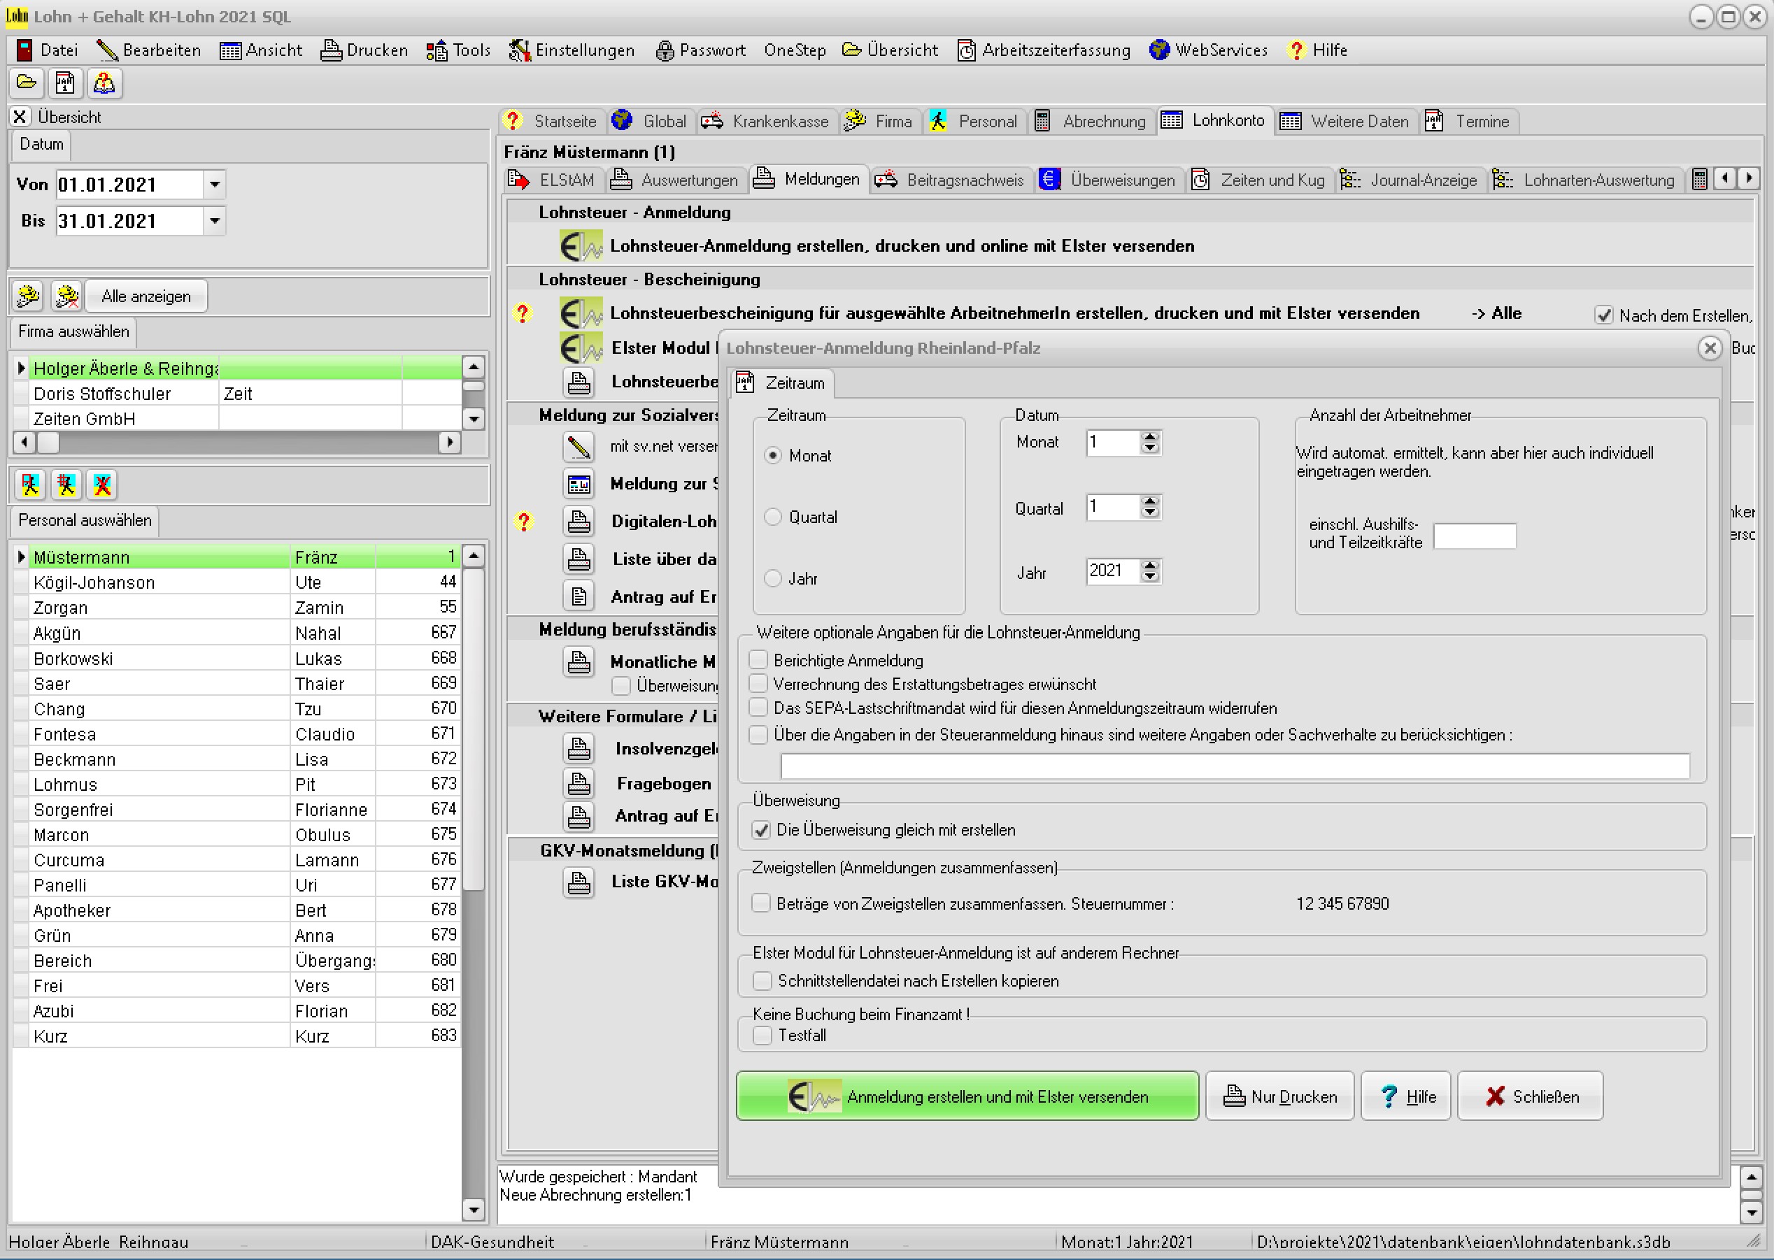Click the Elster icon for Lohnsteuer-Anmeldung
Image resolution: width=1774 pixels, height=1260 pixels.
pos(581,247)
